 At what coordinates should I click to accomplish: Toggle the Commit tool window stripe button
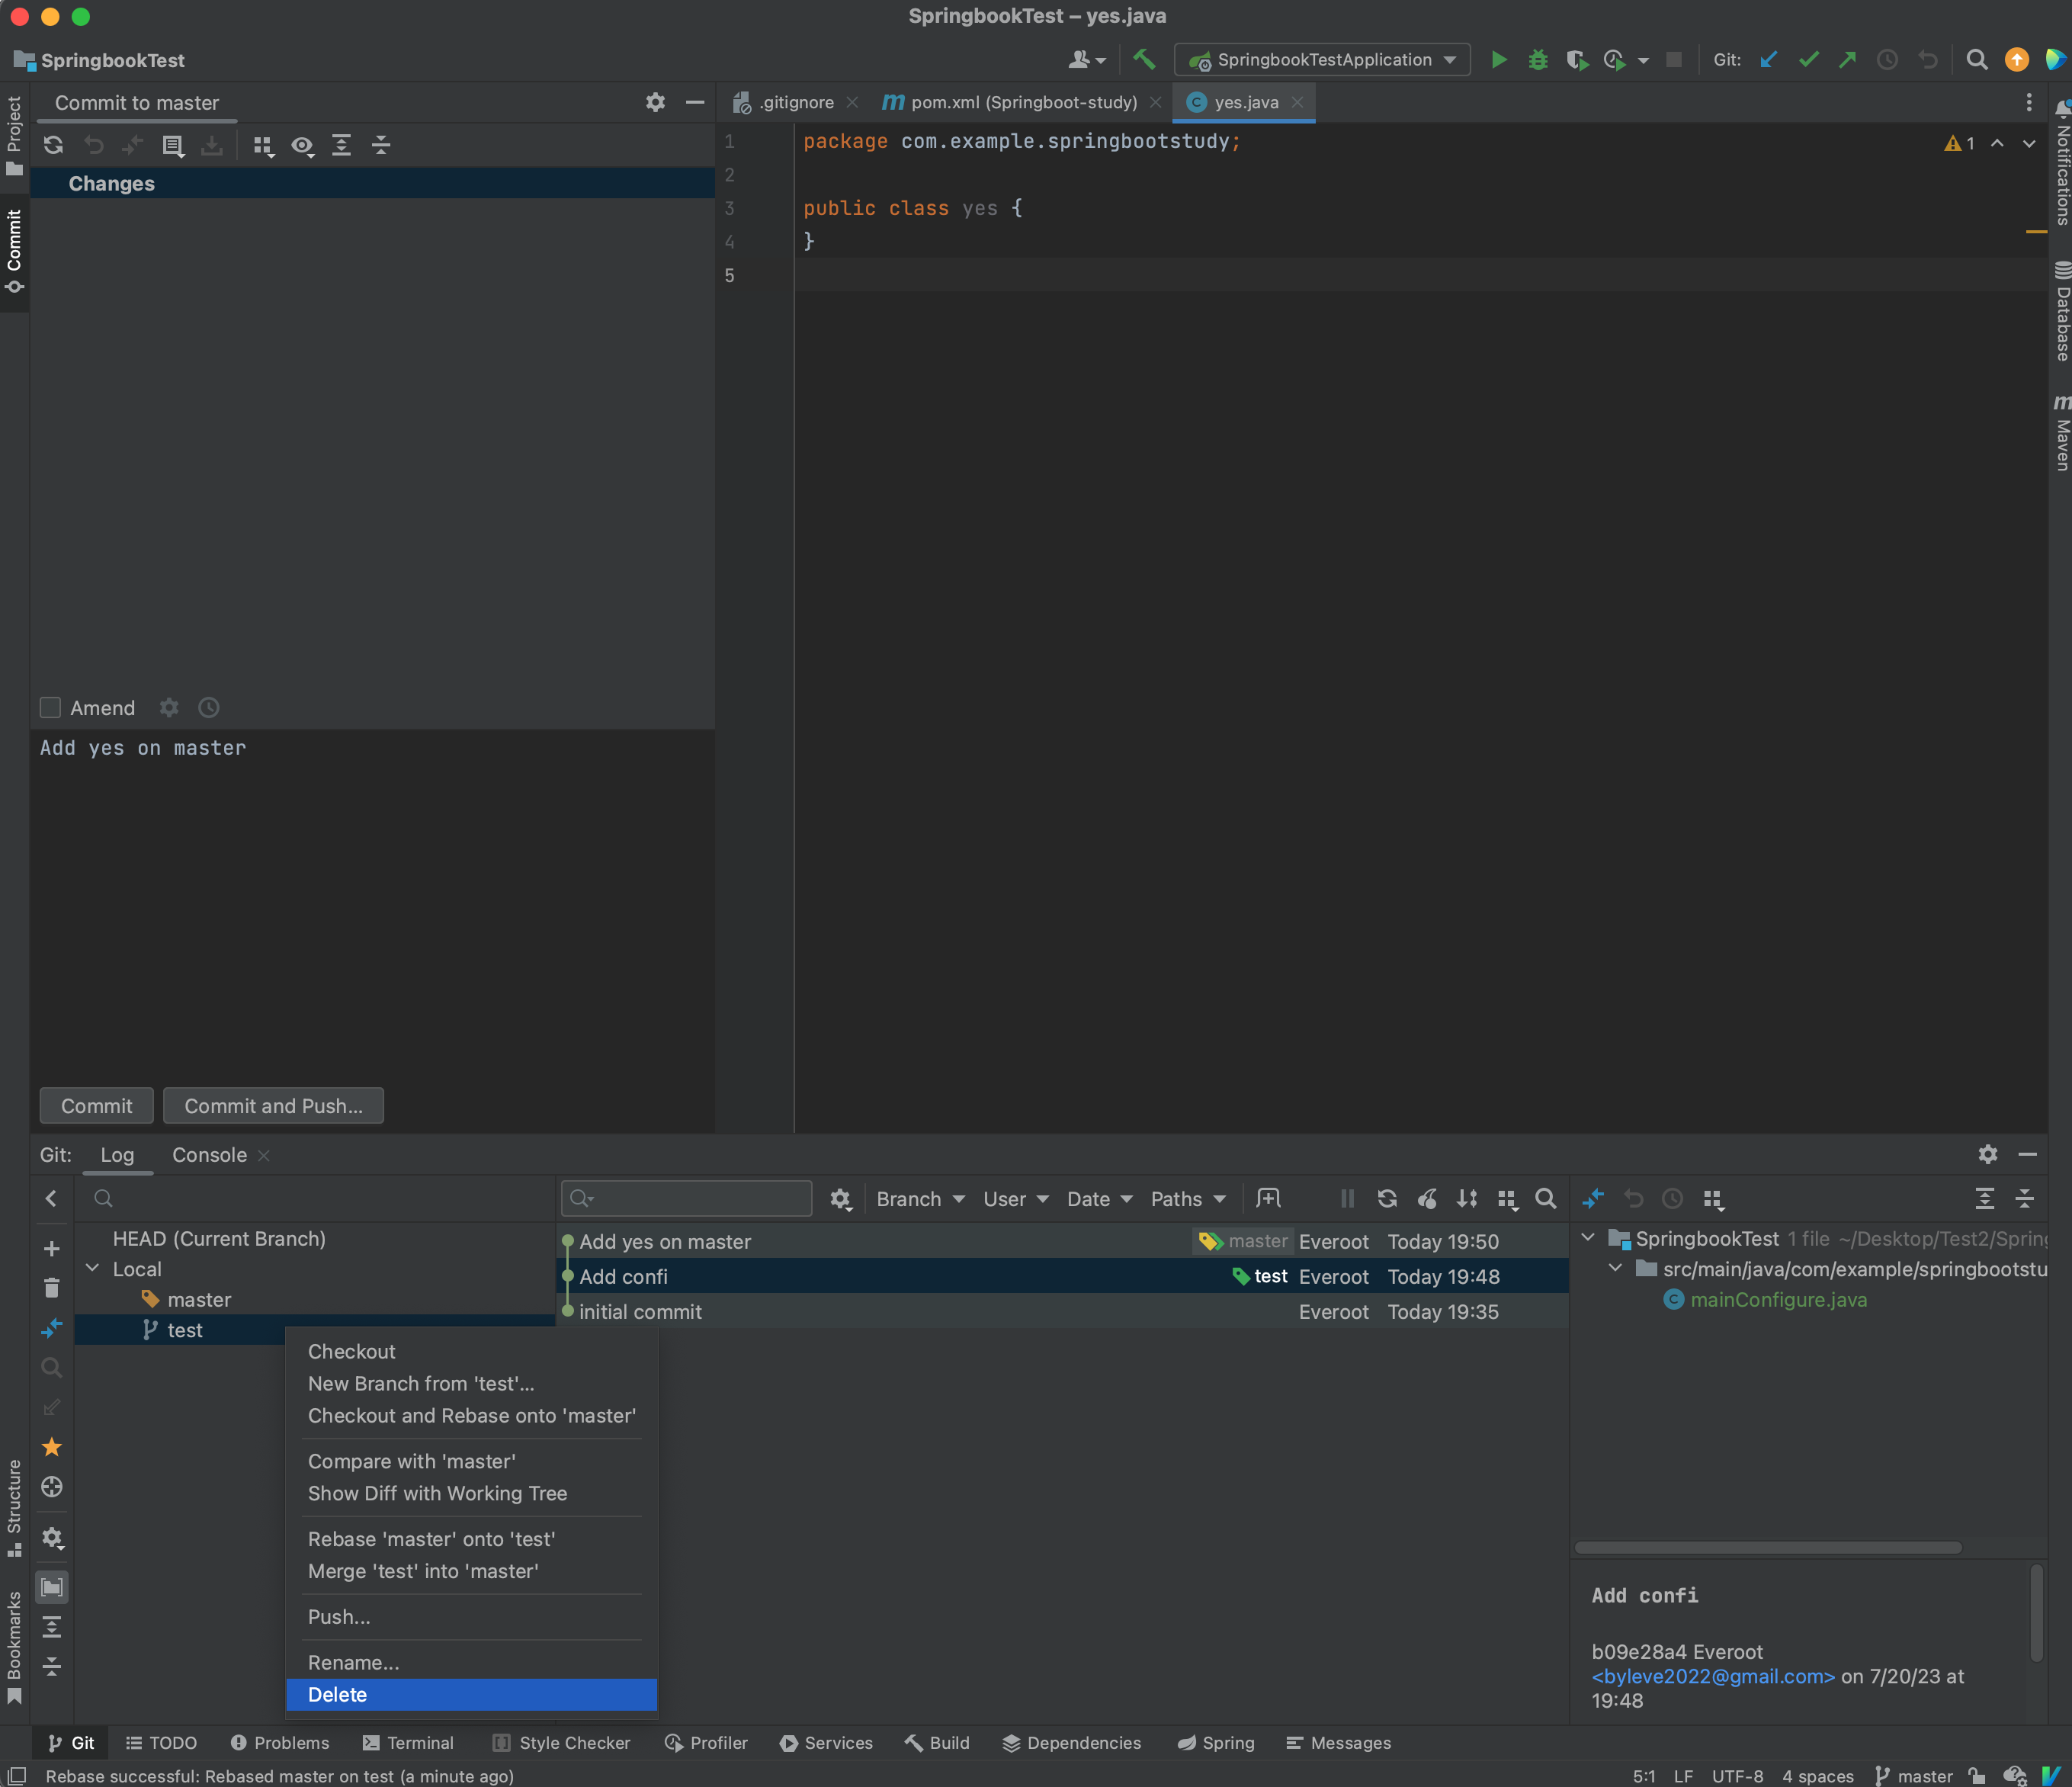(x=14, y=251)
